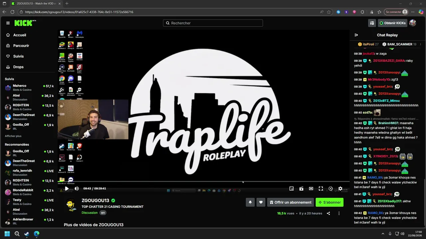The width and height of the screenshot is (426, 239).
Task: Open the store icon next to Obtenir KICKs
Action: (372, 23)
